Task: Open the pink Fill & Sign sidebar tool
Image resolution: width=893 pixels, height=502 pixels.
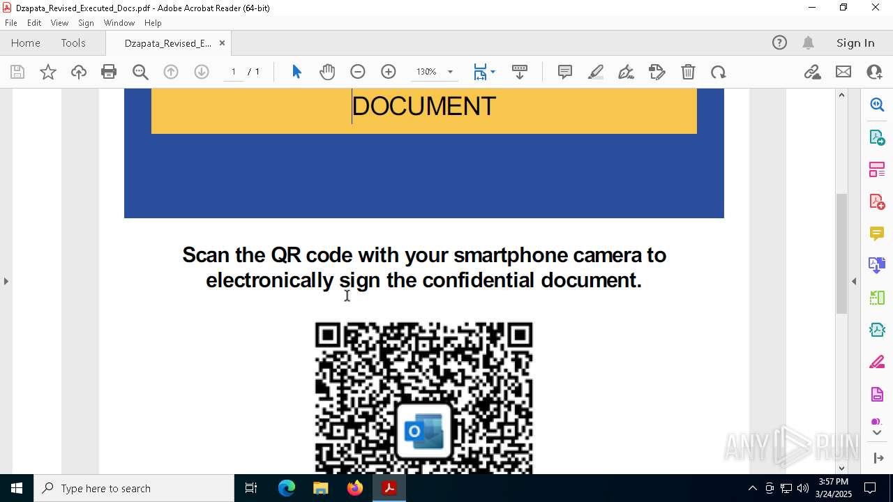Action: [877, 363]
